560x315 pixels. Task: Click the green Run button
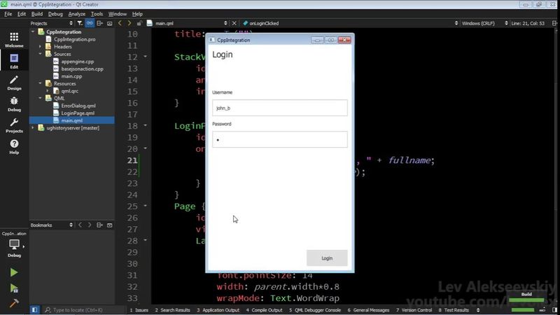click(14, 272)
